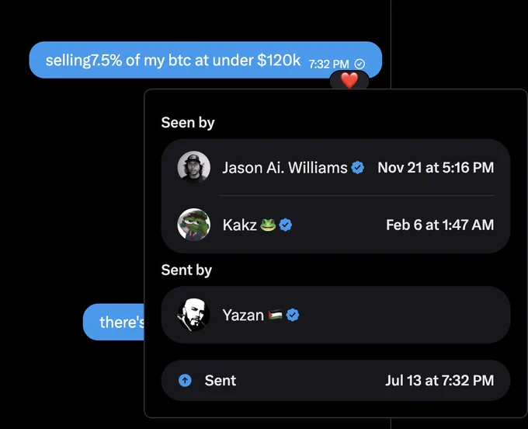
Task: Click the flag emoji beside Yazan
Action: point(275,315)
